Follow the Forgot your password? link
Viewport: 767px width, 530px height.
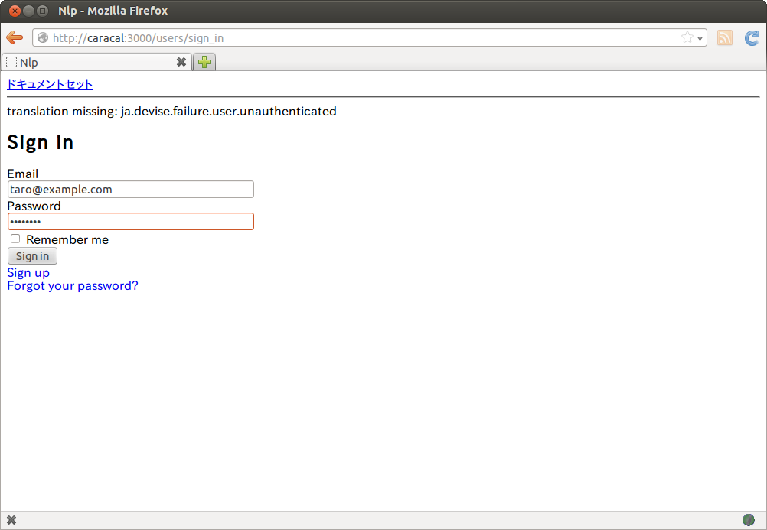tap(73, 286)
